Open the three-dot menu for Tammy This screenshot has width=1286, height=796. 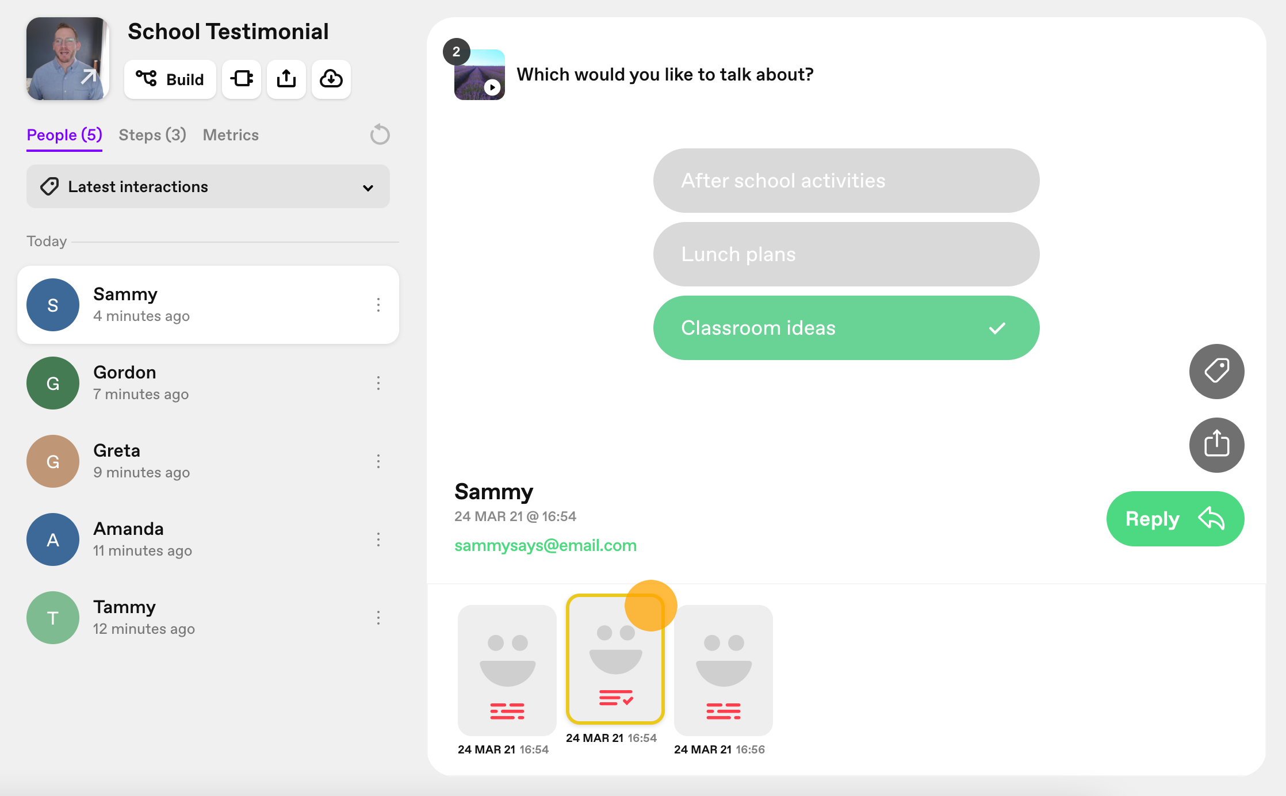pyautogui.click(x=378, y=618)
